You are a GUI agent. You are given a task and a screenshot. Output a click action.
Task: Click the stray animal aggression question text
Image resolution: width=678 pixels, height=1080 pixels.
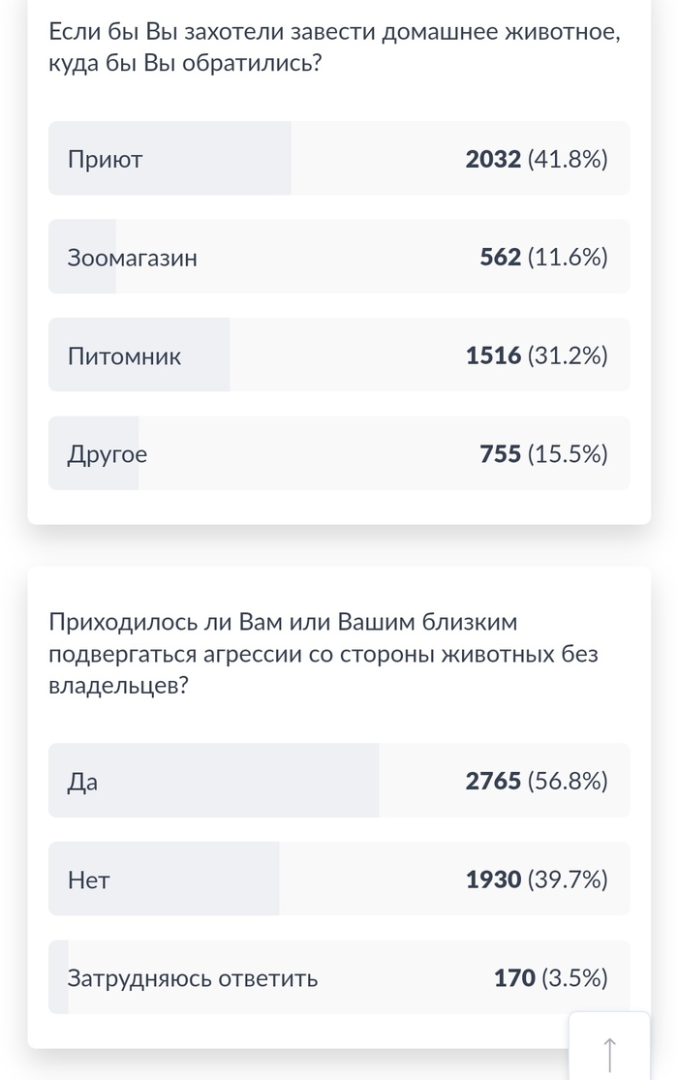point(323,654)
